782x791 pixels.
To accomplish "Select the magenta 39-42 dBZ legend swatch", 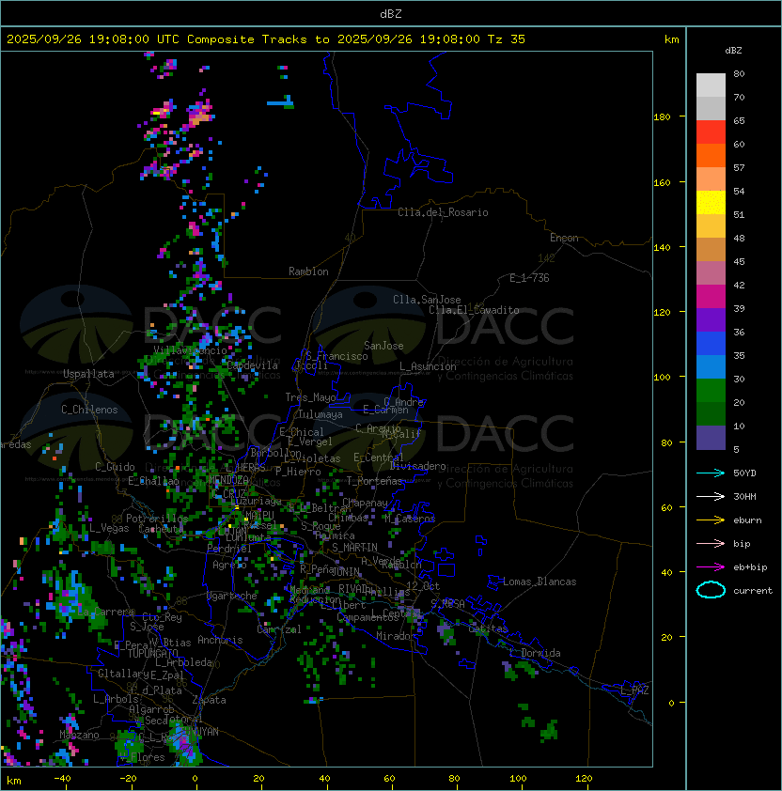I will [711, 297].
